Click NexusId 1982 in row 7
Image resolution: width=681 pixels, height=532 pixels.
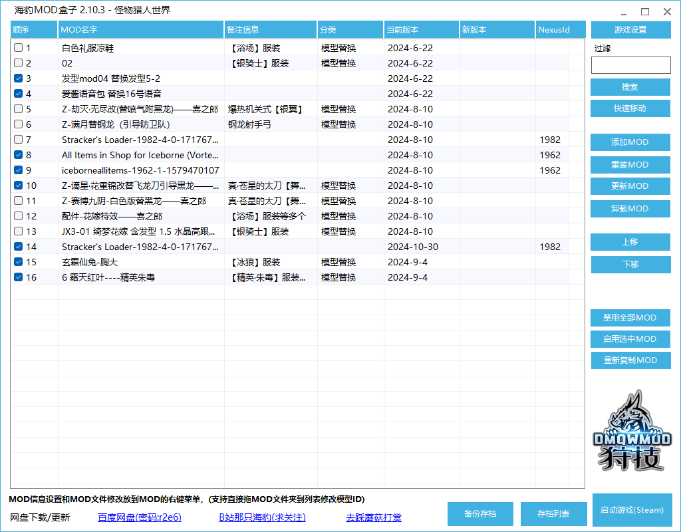point(550,140)
